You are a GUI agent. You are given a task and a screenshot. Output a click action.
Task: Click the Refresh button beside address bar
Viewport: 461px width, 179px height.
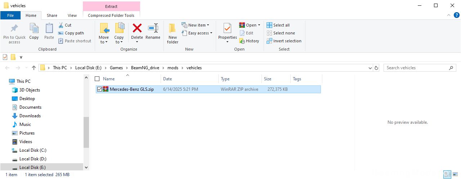click(377, 68)
